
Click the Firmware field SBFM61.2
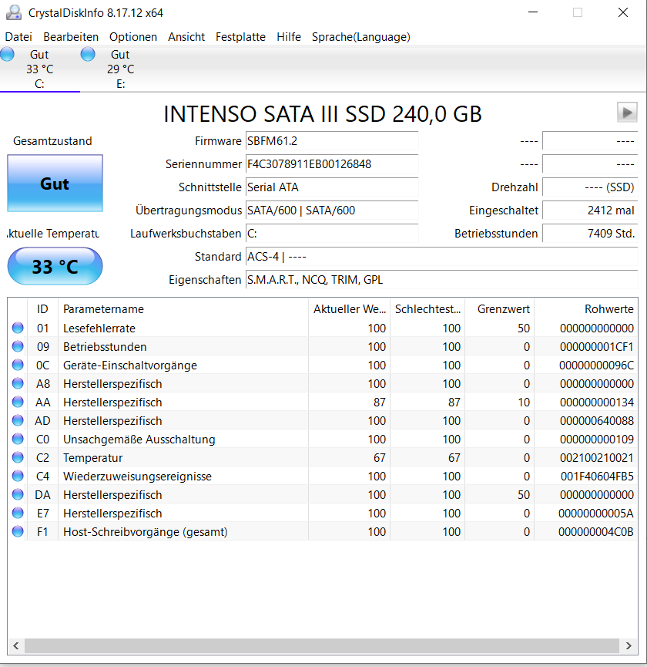coord(332,141)
